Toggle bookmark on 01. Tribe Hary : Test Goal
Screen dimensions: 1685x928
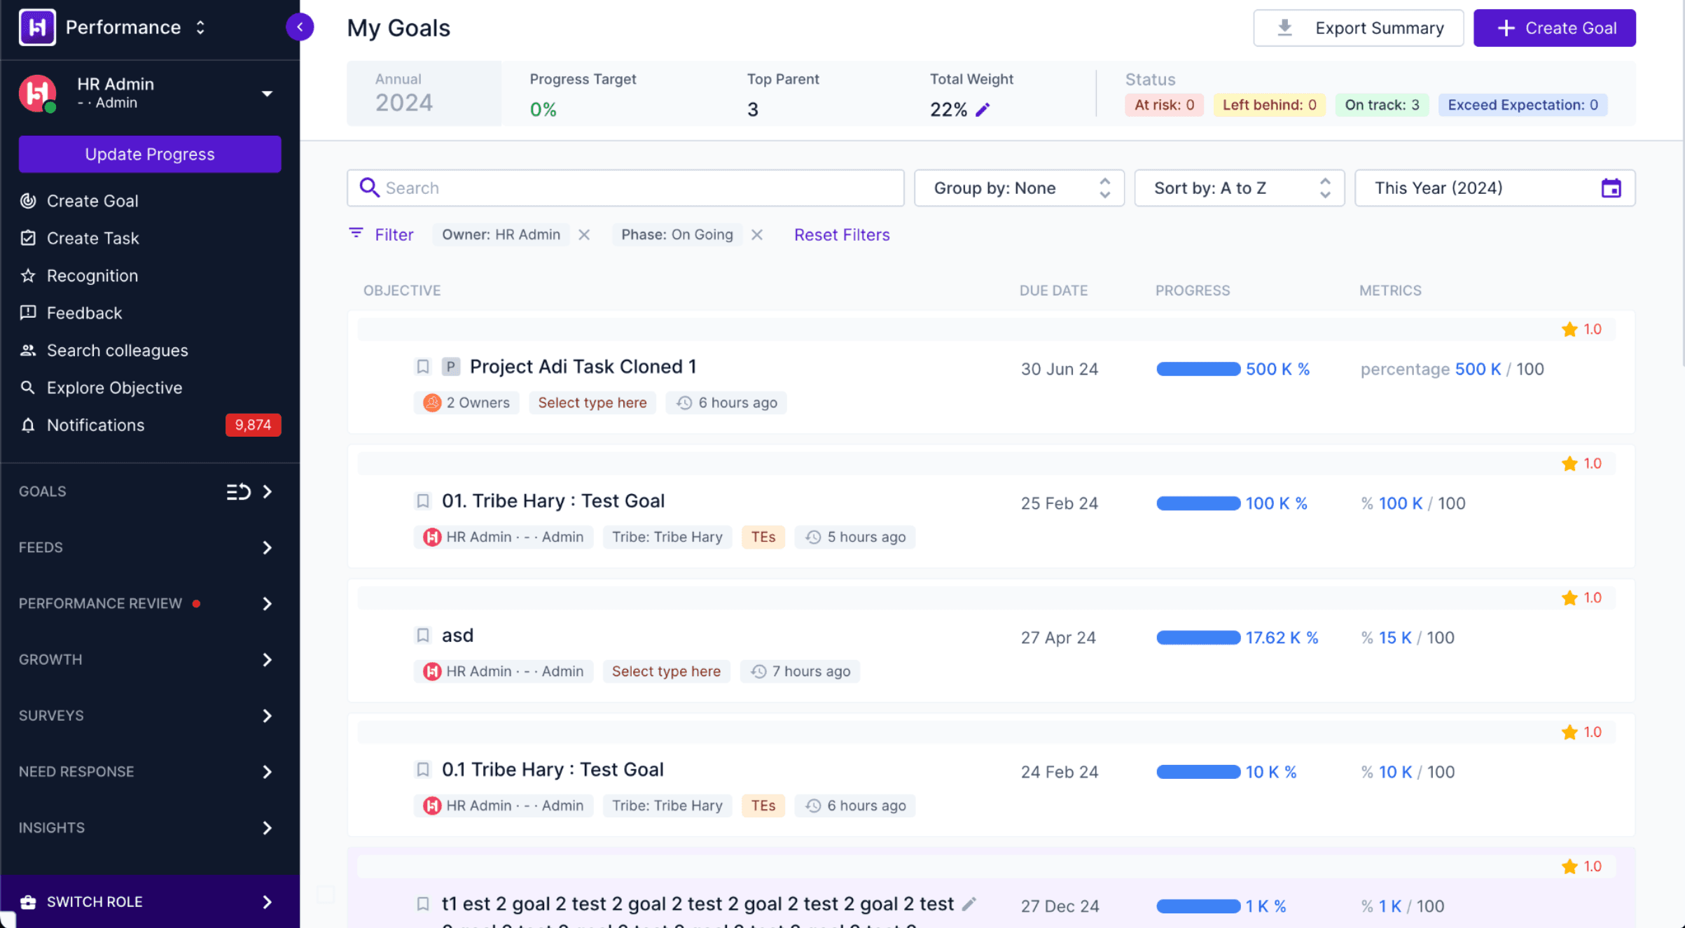pyautogui.click(x=423, y=501)
